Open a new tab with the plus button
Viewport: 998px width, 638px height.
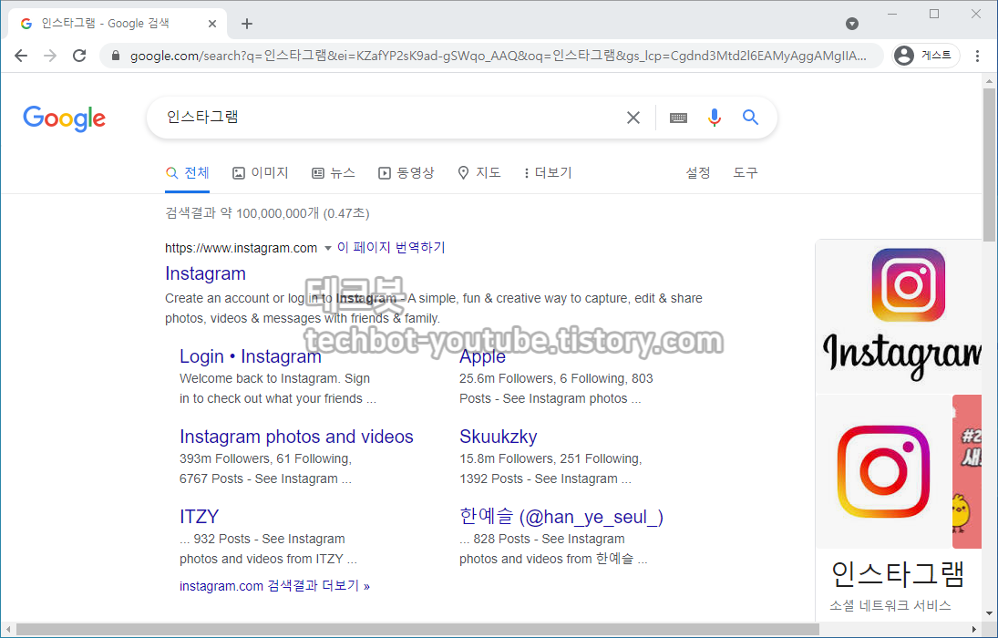247,24
